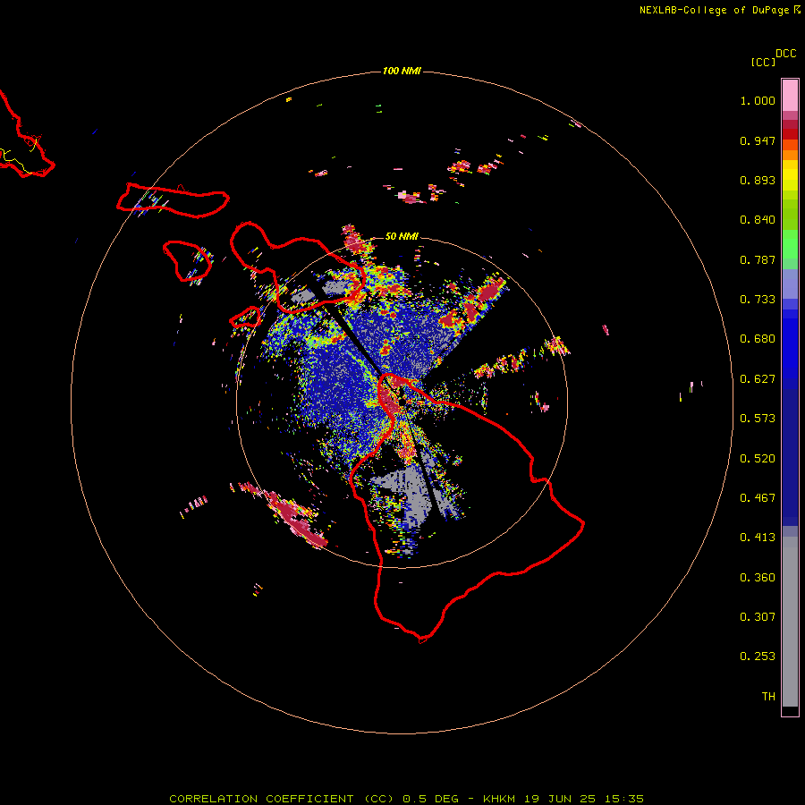Pick the light pink swatch beside 1.000

point(790,96)
